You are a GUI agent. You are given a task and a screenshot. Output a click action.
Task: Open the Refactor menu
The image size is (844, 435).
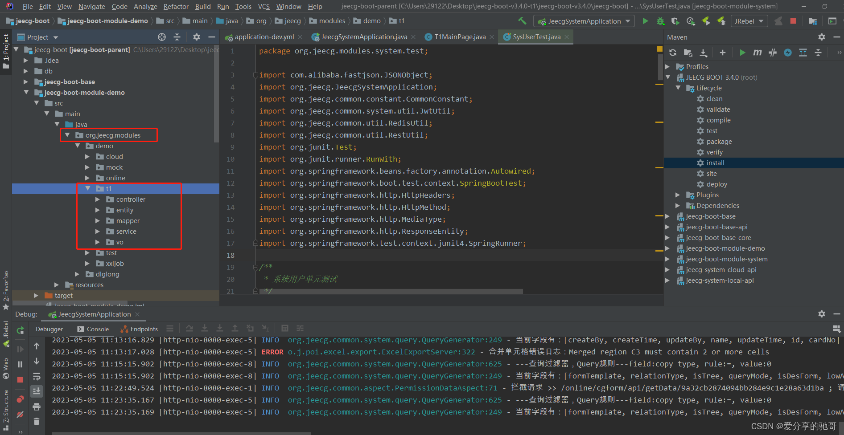176,7
